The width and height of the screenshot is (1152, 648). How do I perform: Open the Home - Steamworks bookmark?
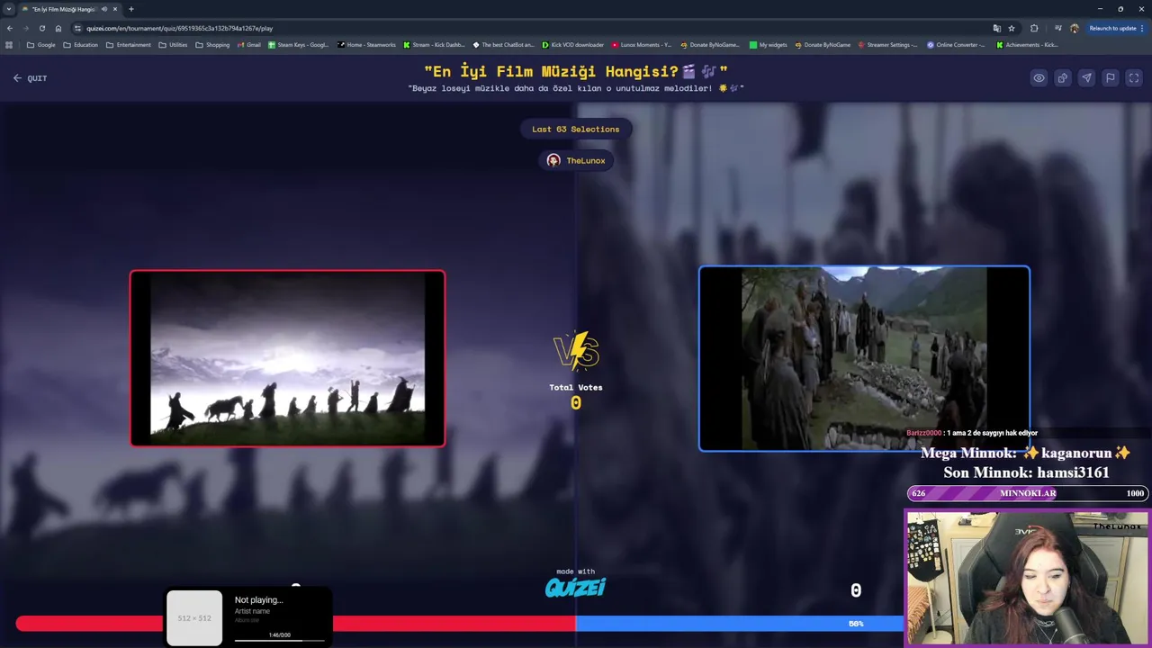tap(366, 44)
